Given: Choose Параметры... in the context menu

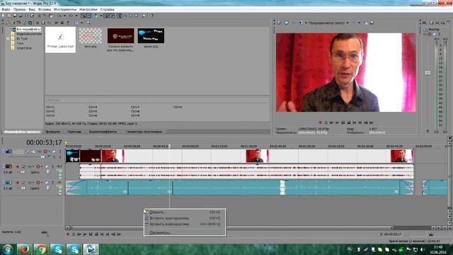Looking at the screenshot, I should (161, 232).
